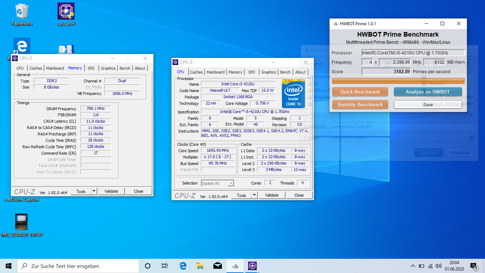Click the network tray icon
This screenshot has width=485, height=273.
point(430,266)
